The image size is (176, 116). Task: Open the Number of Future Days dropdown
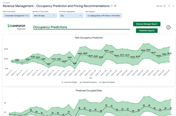tap(45, 16)
